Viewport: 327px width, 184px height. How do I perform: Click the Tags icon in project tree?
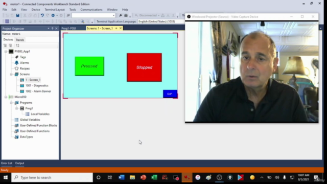click(17, 57)
